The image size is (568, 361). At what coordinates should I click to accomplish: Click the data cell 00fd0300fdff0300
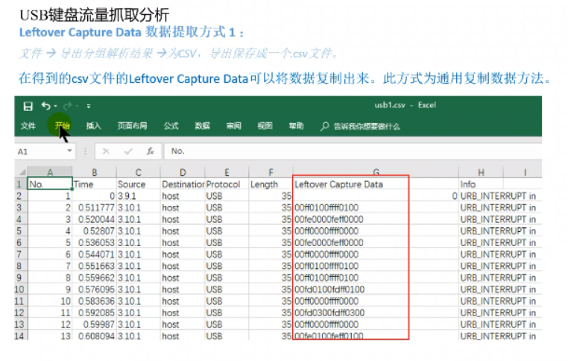pos(376,313)
